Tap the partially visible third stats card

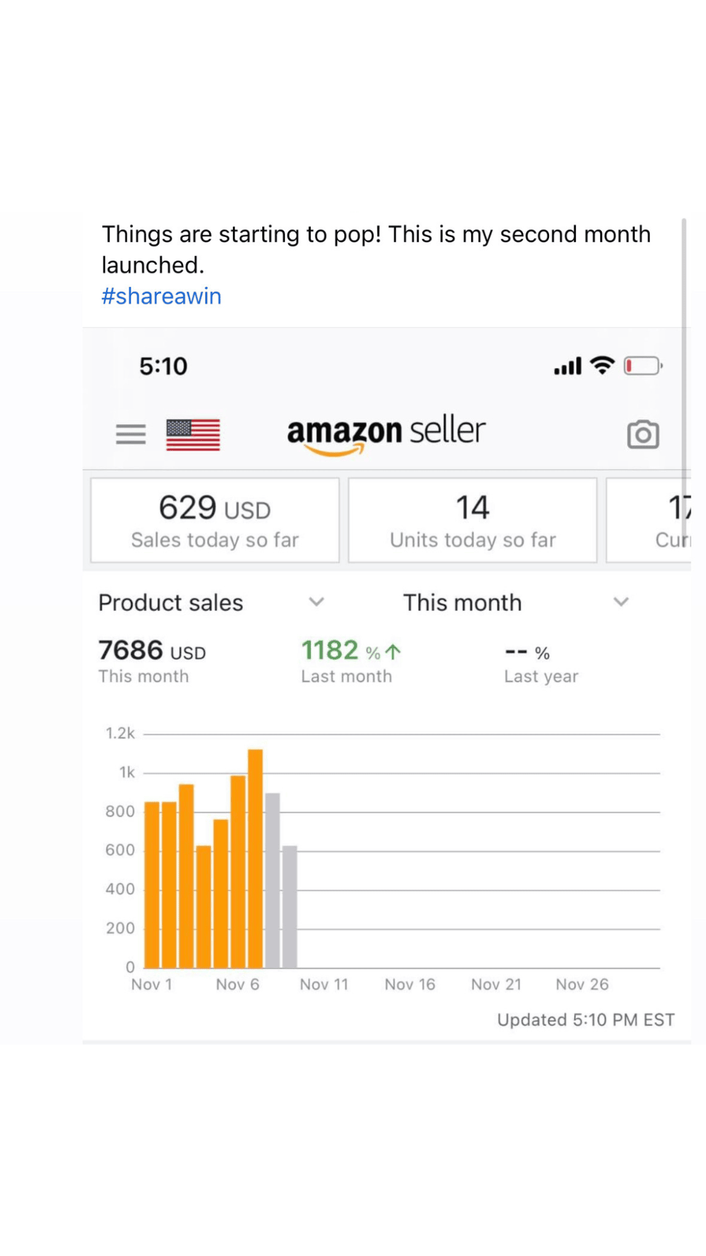point(650,520)
